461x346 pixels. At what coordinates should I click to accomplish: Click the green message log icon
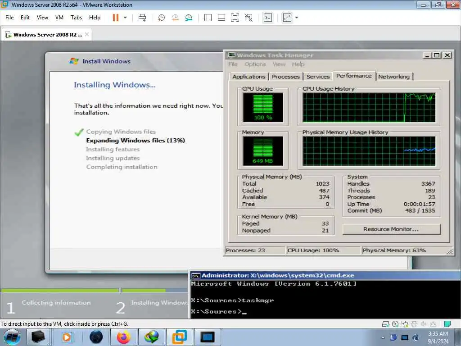coord(447,324)
